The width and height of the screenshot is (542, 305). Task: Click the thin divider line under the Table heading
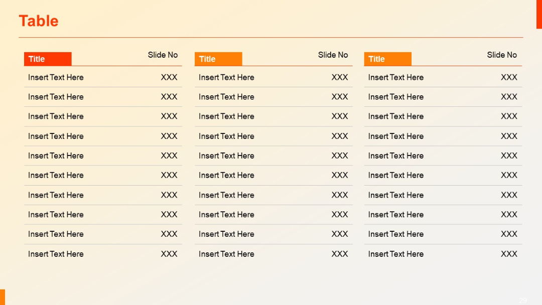click(x=271, y=37)
